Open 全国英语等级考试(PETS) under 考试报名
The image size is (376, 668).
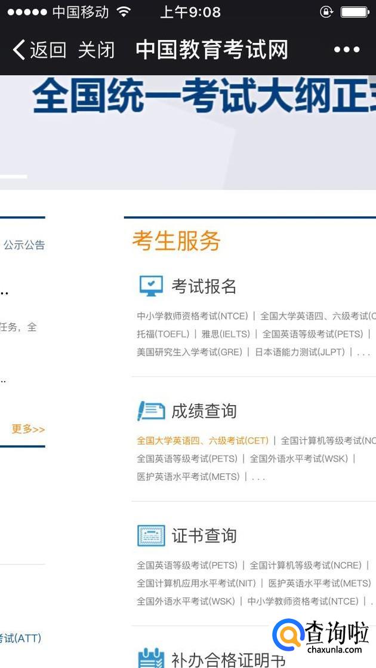coord(313,334)
